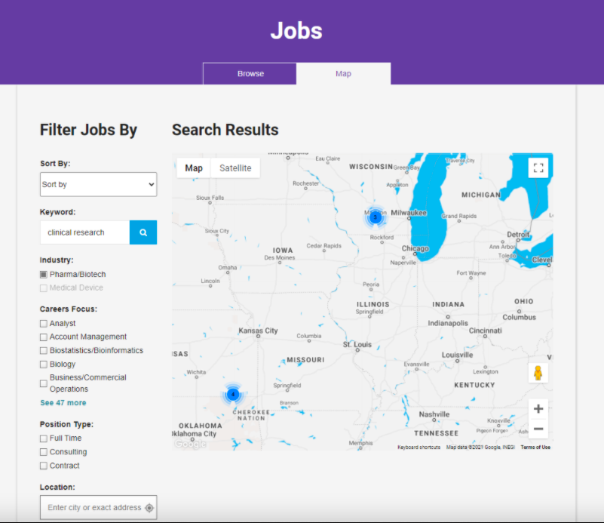Switch to the Browse tab
Screen dimensions: 604x523
[250, 74]
